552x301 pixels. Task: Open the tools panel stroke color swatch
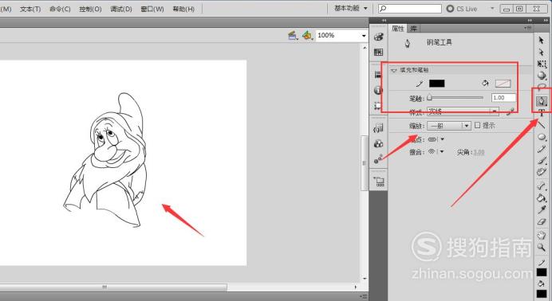(x=542, y=272)
